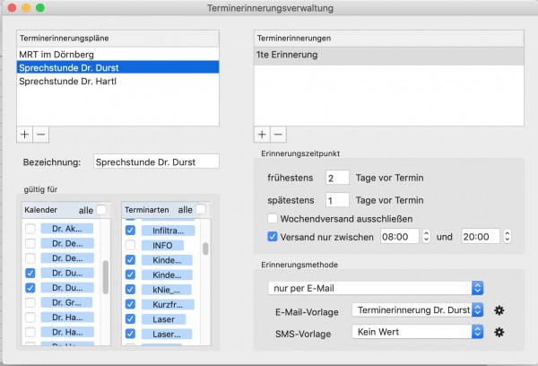
Task: Enable Wochendversand ausschließen checkbox
Action: [273, 218]
